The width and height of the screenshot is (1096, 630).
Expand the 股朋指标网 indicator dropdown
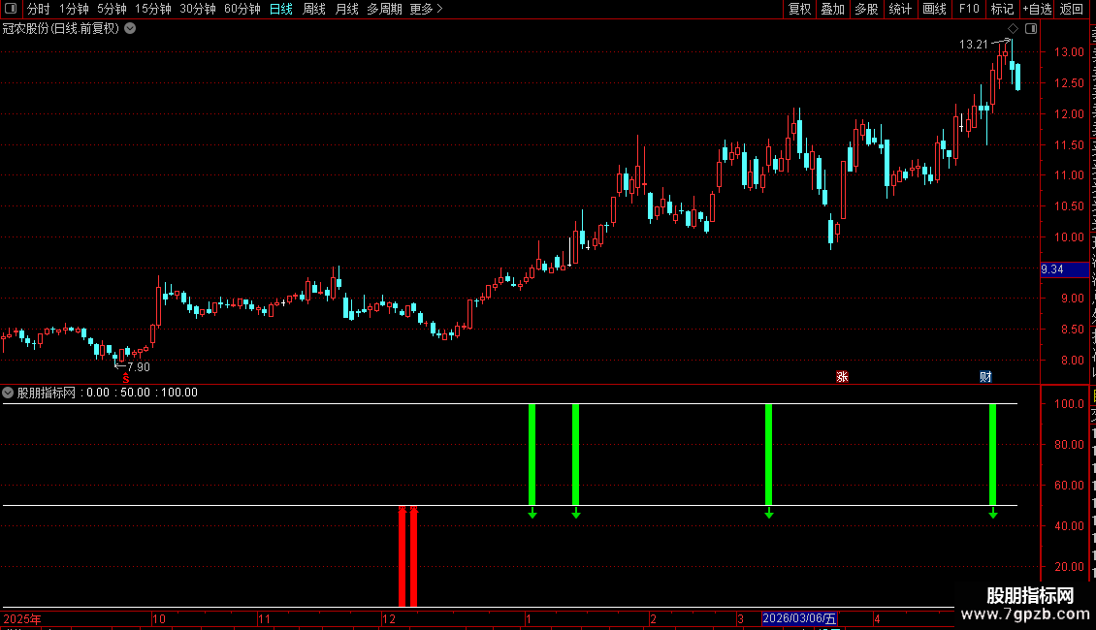tap(8, 393)
